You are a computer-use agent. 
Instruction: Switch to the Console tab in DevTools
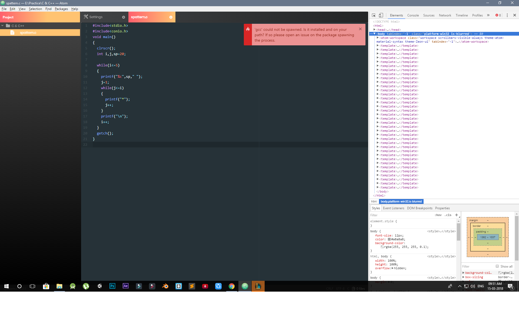click(x=413, y=15)
